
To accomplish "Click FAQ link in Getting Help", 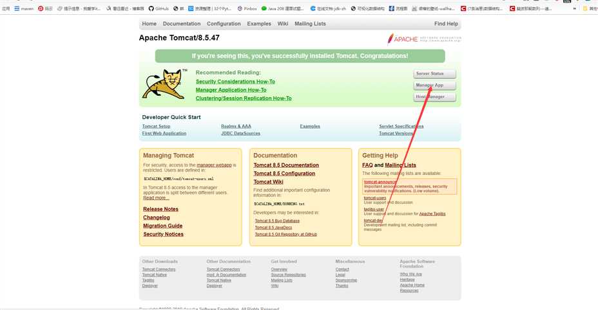I will tap(367, 165).
